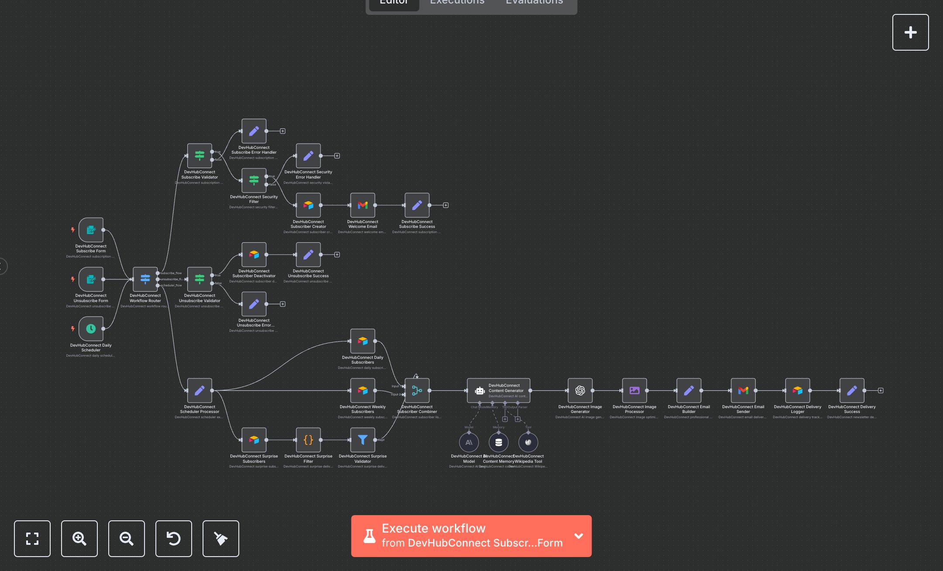The height and width of the screenshot is (571, 943).
Task: Select the DevHubConnect Daily Scheduler clock node
Action: (91, 329)
